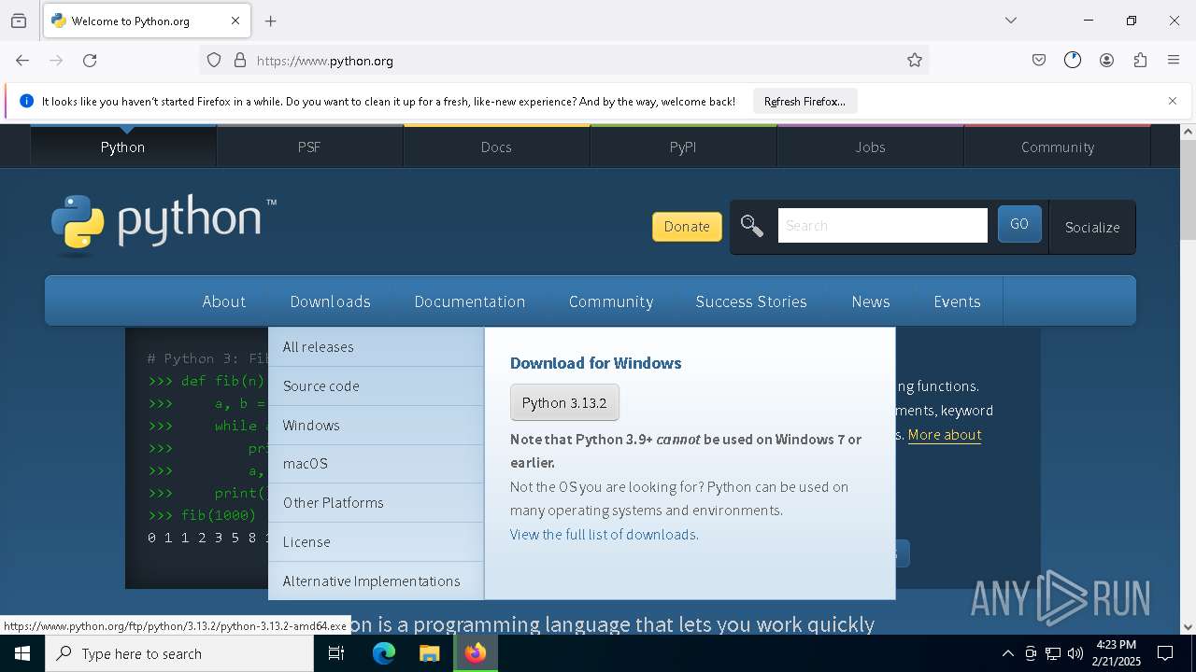
Task: Open the Windows notification center
Action: tap(1165, 653)
